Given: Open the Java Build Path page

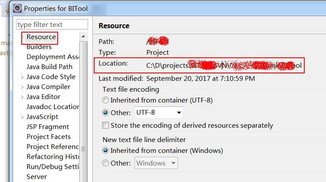Looking at the screenshot, I should click(49, 67).
